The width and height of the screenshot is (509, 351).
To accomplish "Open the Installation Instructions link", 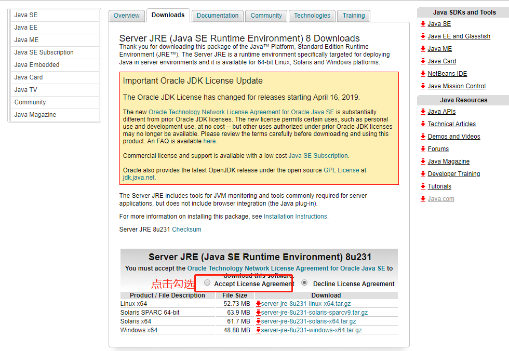I will 295,217.
